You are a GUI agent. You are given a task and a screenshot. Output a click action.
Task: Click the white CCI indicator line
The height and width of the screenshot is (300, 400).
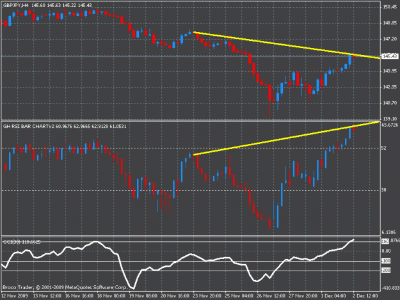(x=177, y=264)
